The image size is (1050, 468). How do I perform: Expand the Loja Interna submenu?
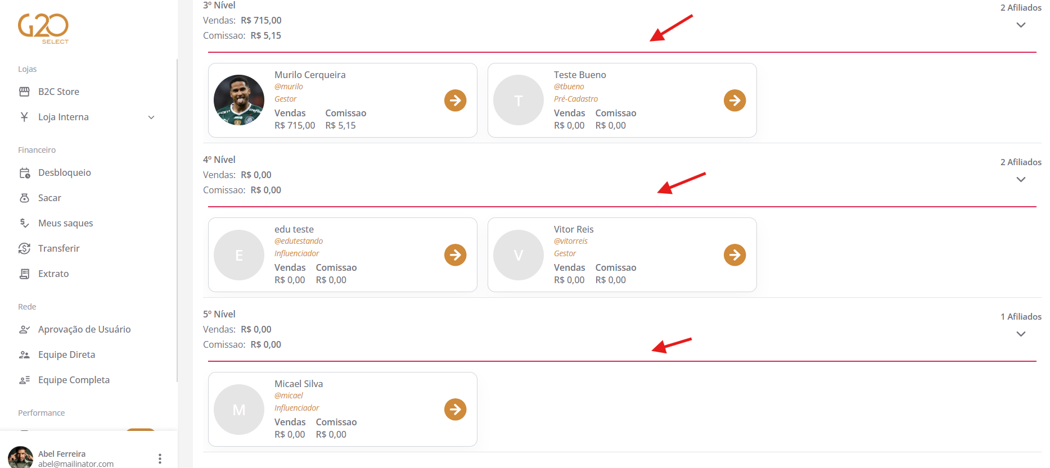click(151, 117)
